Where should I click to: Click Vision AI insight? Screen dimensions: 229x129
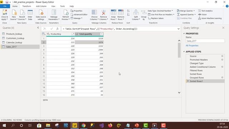pyautogui.click(x=202, y=14)
